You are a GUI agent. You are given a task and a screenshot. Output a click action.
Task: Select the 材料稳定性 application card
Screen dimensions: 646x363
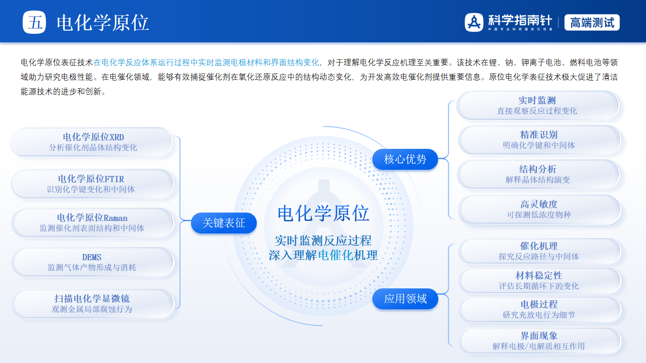tap(539, 280)
